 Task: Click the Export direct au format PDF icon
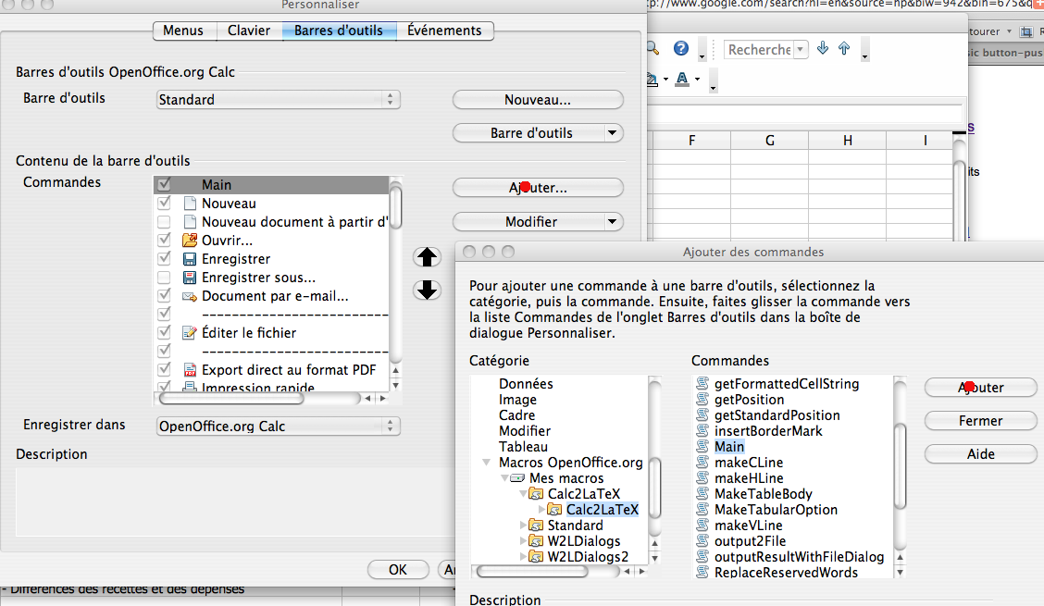point(190,370)
